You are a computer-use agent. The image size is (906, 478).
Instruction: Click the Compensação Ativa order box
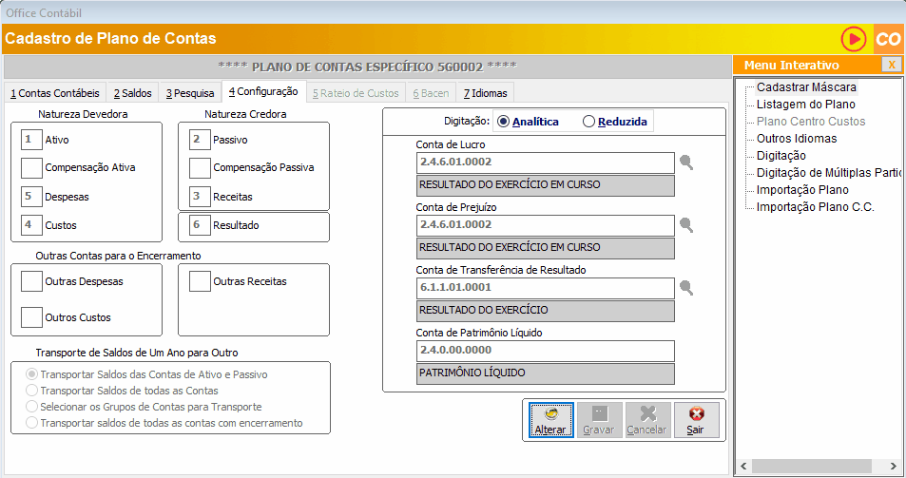[31, 168]
